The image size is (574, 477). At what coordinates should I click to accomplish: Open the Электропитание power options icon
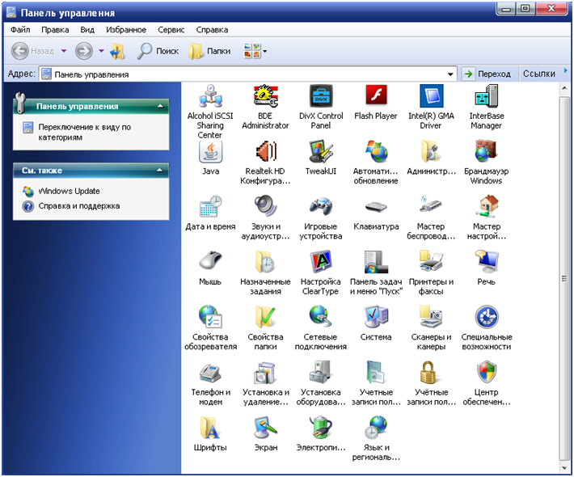point(321,428)
